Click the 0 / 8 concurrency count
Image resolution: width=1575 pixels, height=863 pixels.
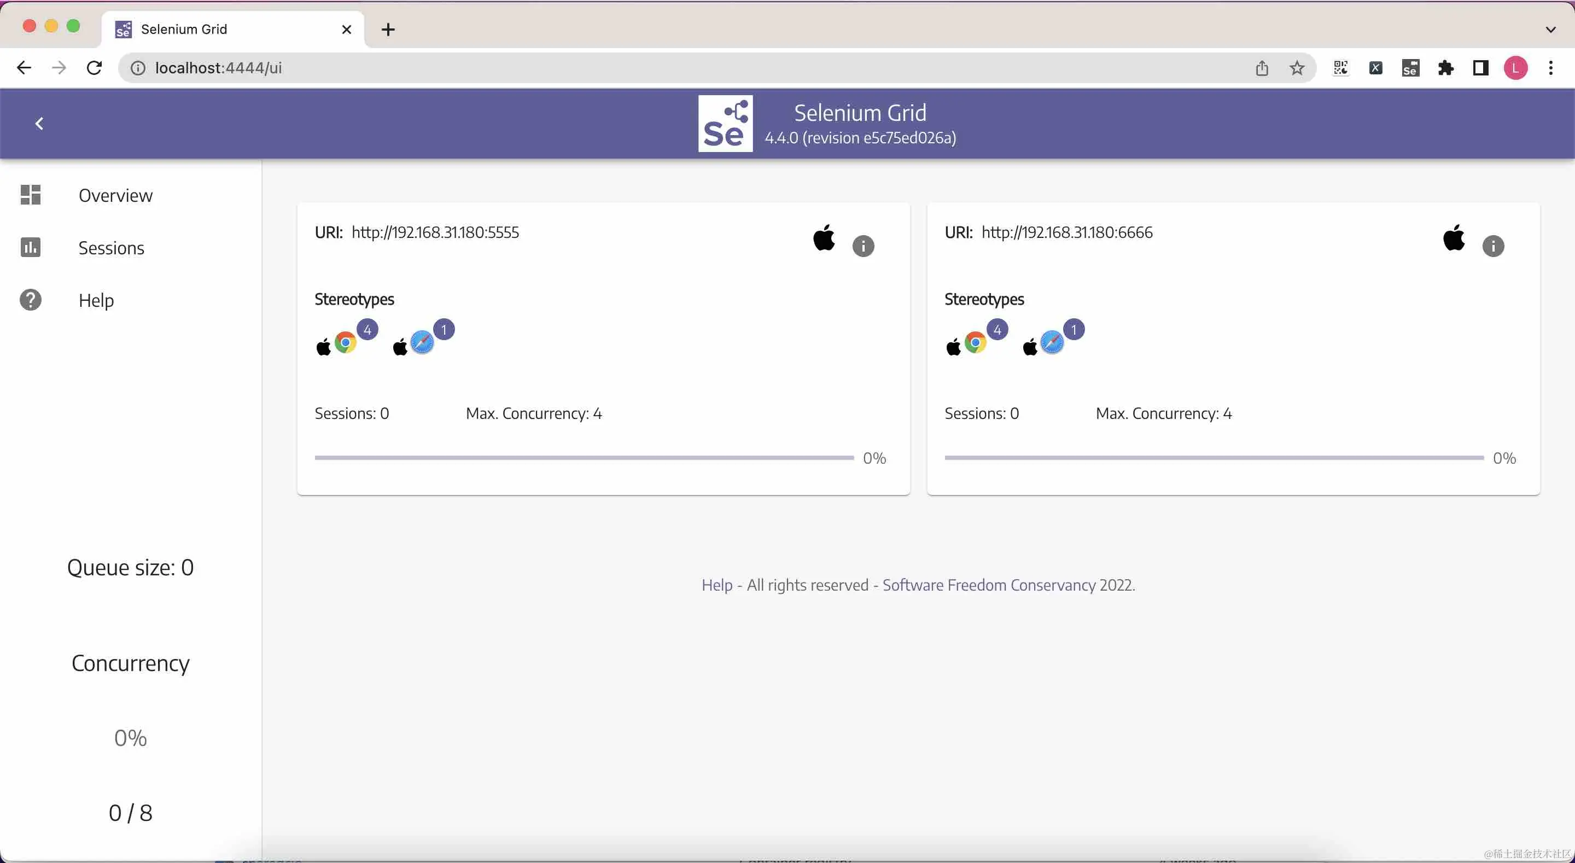(x=130, y=813)
